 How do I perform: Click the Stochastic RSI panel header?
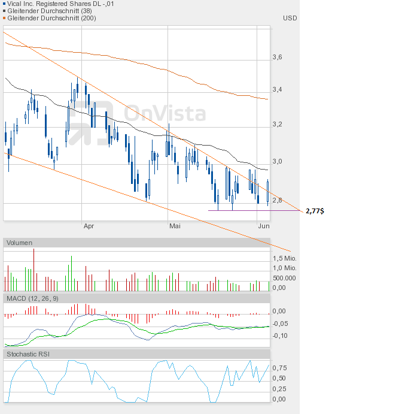point(29,354)
